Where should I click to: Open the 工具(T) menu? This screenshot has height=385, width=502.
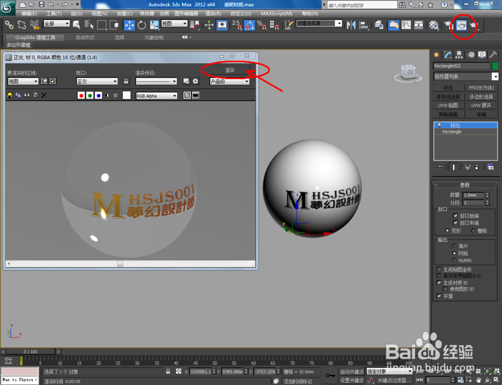pos(54,14)
